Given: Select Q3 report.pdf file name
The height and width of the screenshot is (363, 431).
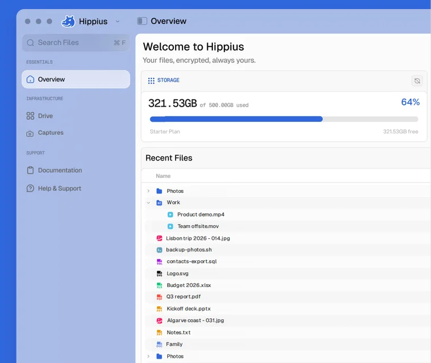Looking at the screenshot, I should 184,297.
